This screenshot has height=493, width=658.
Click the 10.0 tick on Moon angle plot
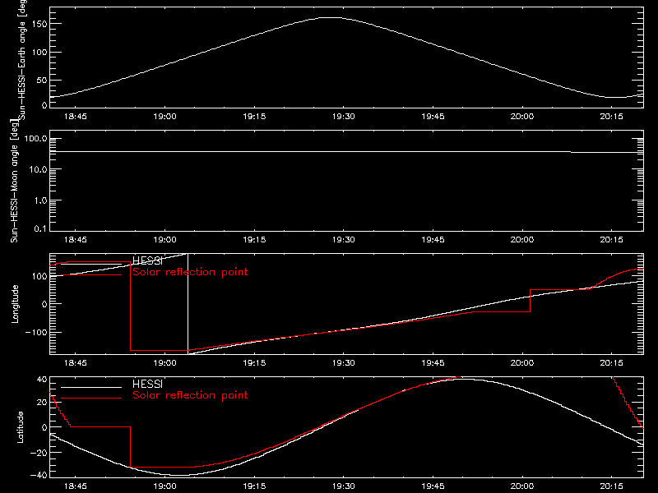click(37, 170)
